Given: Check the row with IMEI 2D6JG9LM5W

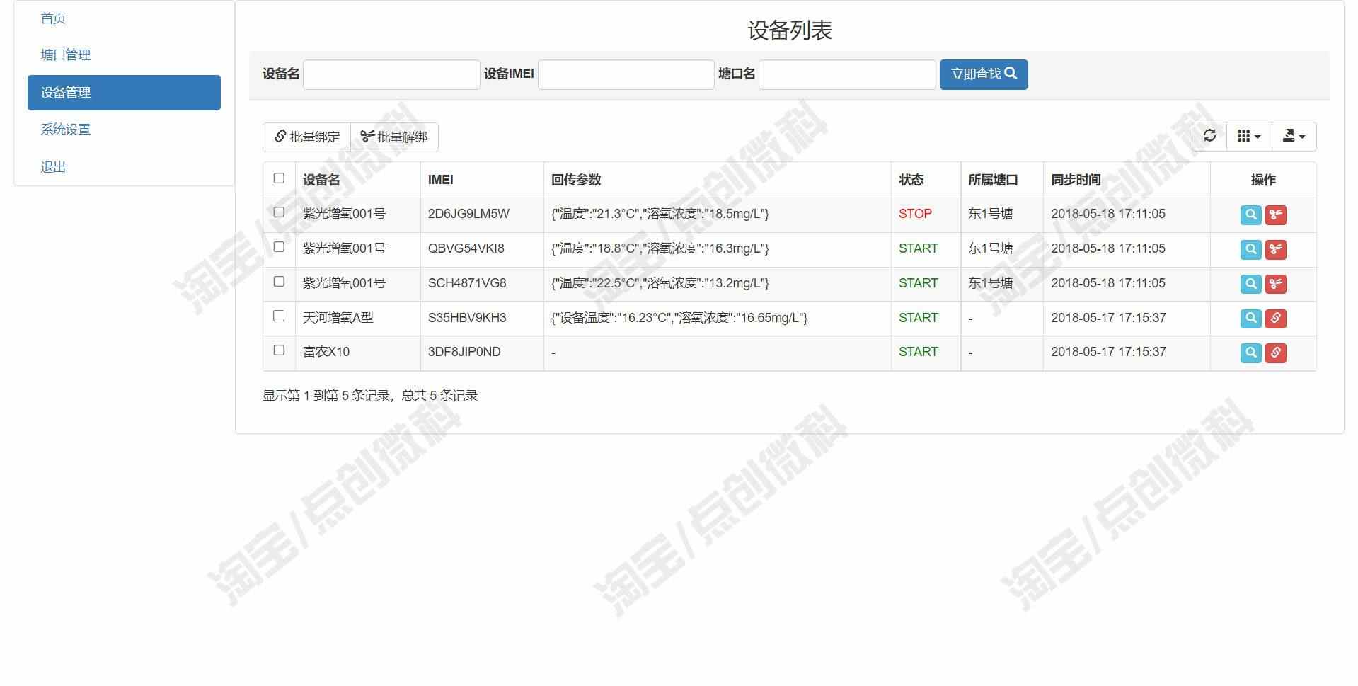Looking at the screenshot, I should (x=279, y=212).
